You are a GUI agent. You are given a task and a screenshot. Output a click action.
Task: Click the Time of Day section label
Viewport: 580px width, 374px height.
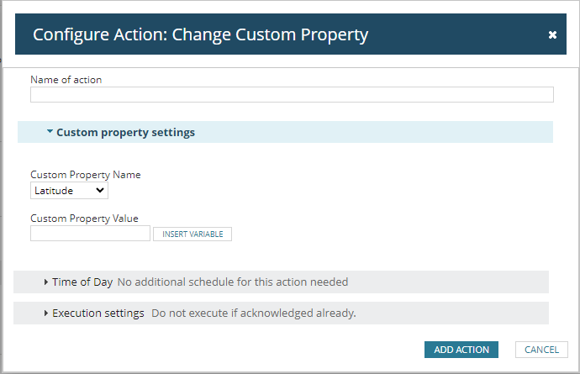(82, 282)
